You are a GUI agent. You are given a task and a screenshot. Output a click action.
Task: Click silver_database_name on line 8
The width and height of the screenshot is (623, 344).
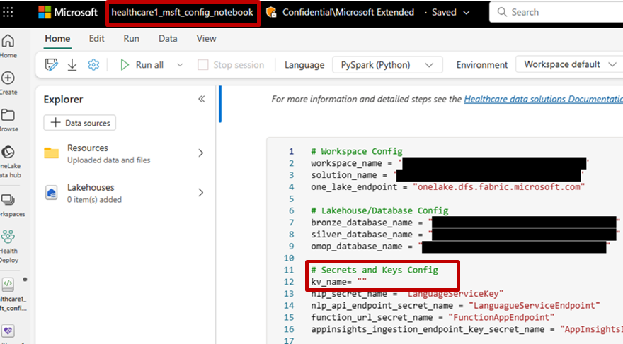(362, 235)
